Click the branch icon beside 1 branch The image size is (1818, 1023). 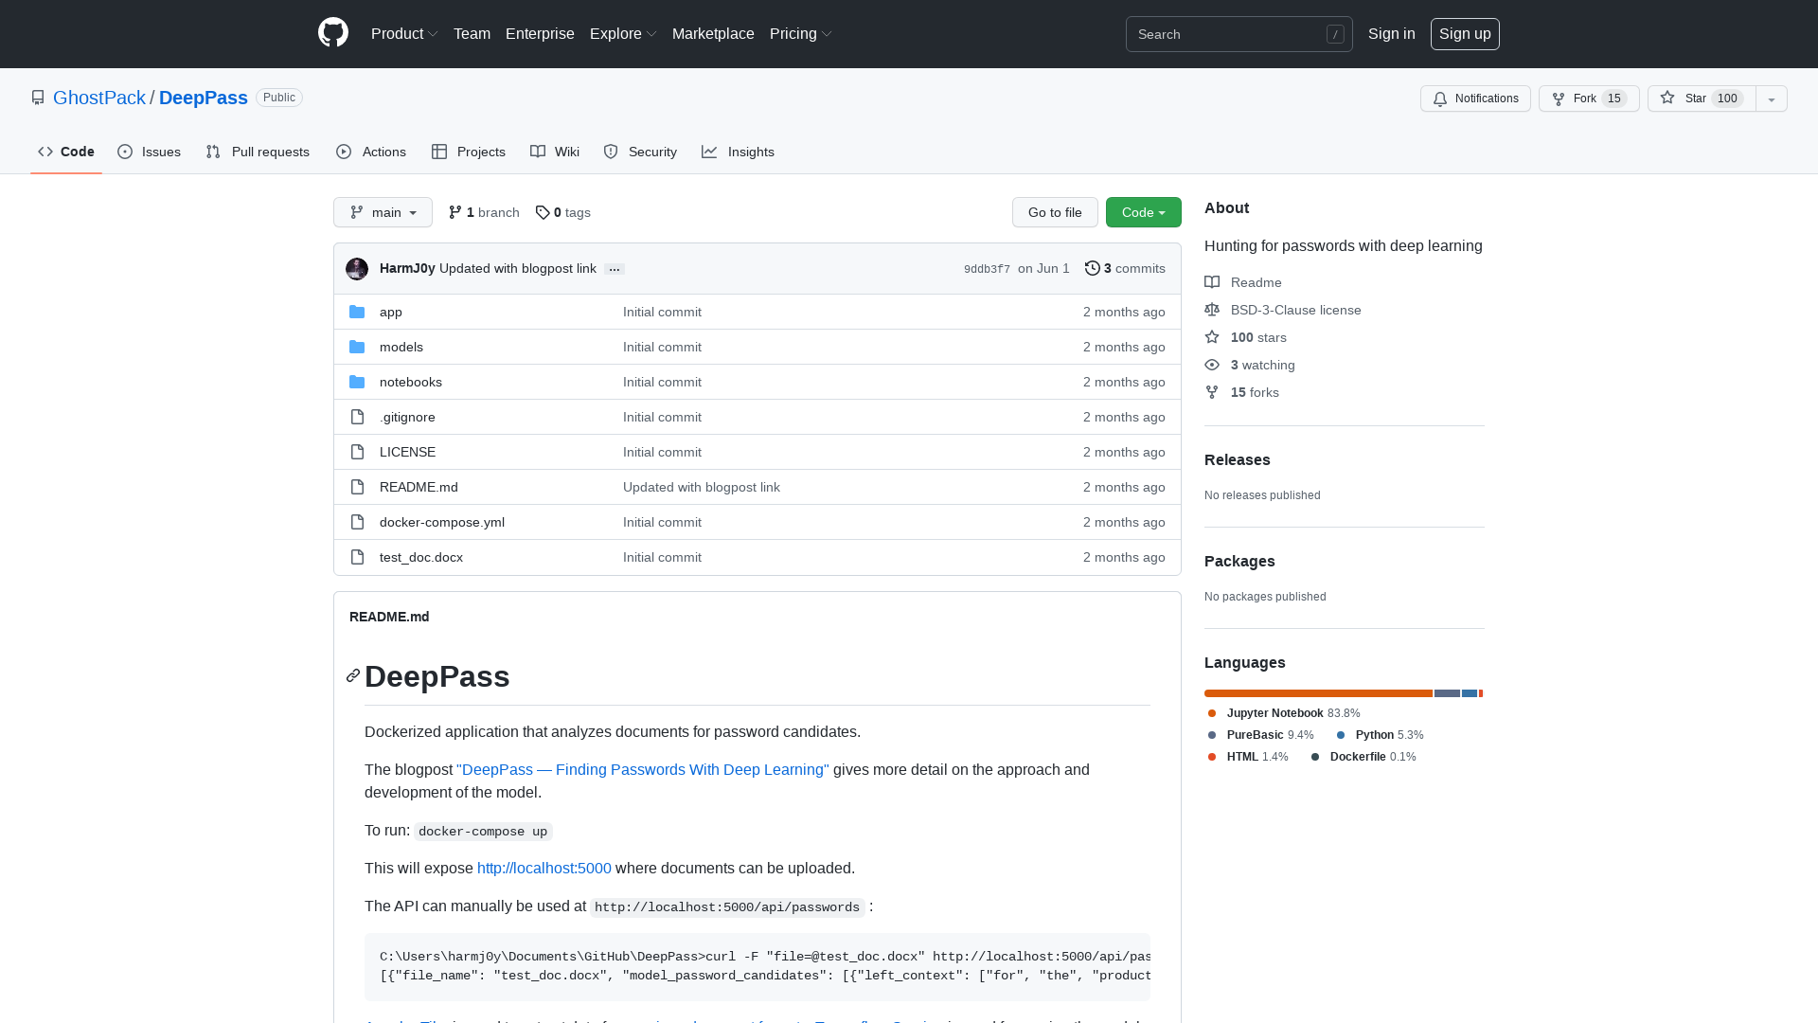pos(455,212)
